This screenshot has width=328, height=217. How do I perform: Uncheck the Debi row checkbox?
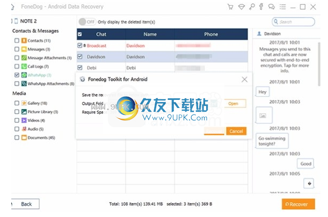pos(79,68)
